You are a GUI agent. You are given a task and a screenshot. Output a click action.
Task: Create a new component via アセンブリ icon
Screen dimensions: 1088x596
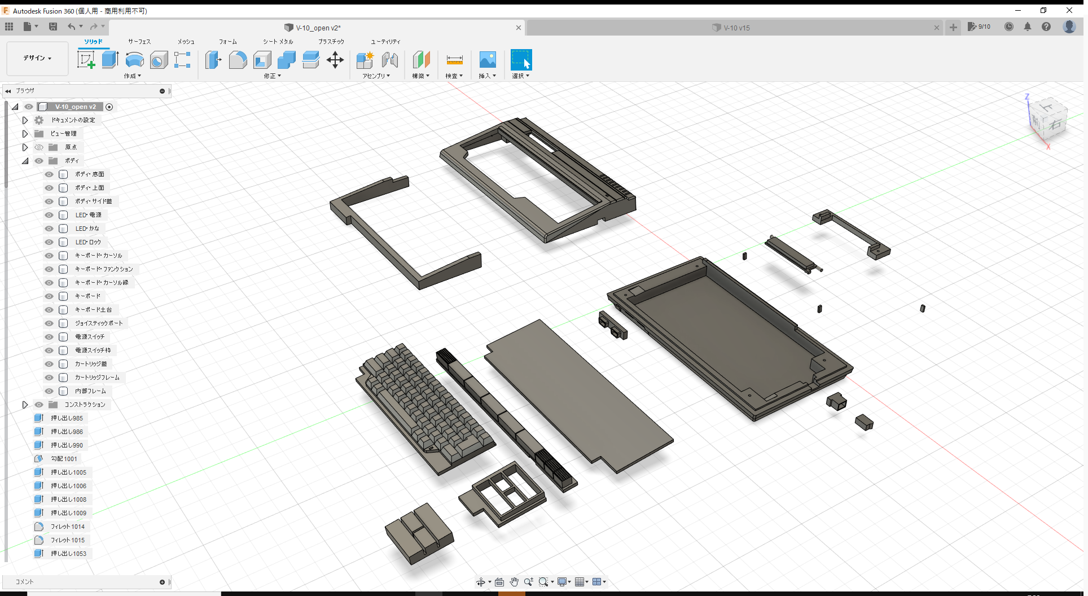365,60
